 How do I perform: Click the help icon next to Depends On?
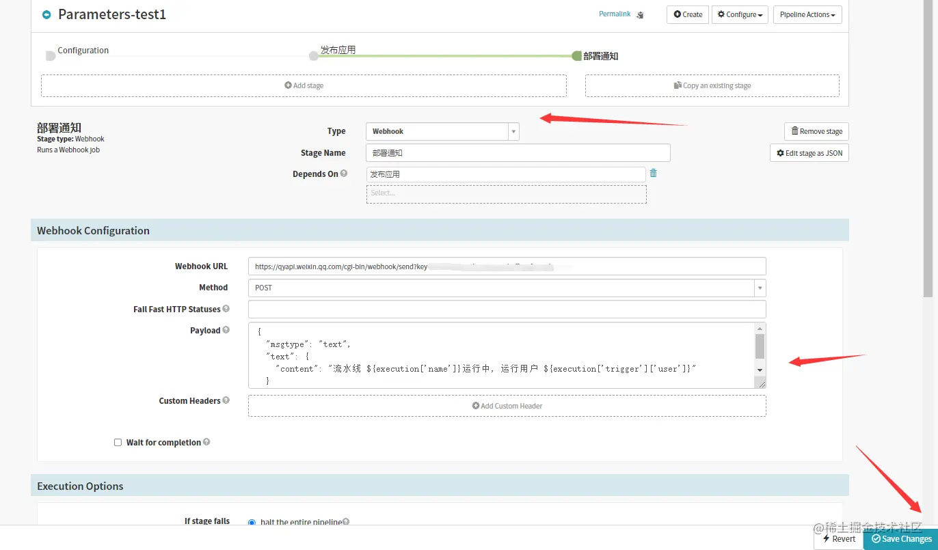click(x=344, y=174)
